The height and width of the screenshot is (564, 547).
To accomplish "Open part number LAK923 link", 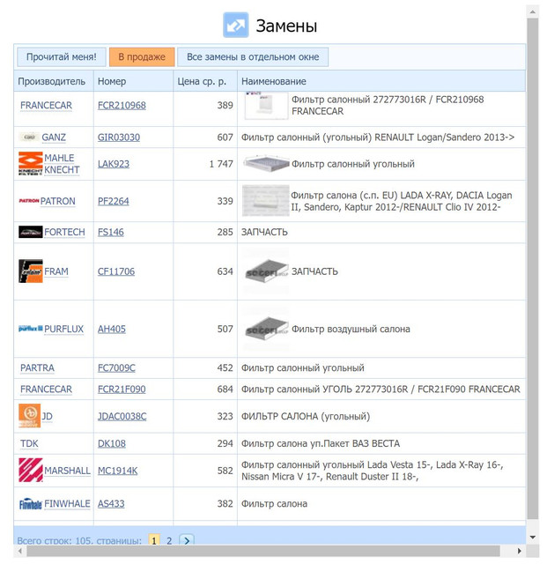I will click(114, 164).
